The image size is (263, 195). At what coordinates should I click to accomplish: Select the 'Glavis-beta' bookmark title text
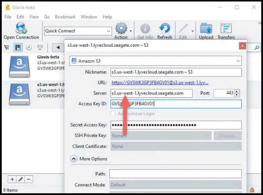click(48, 57)
